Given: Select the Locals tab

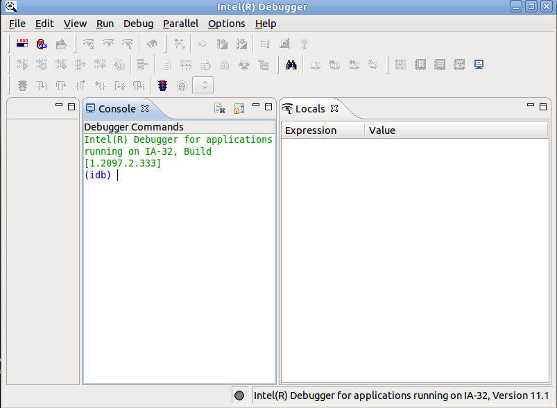Looking at the screenshot, I should click(x=309, y=109).
